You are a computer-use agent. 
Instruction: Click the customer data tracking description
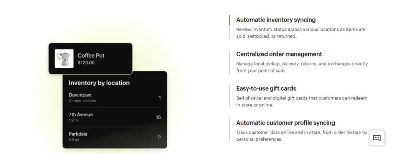click(301, 136)
